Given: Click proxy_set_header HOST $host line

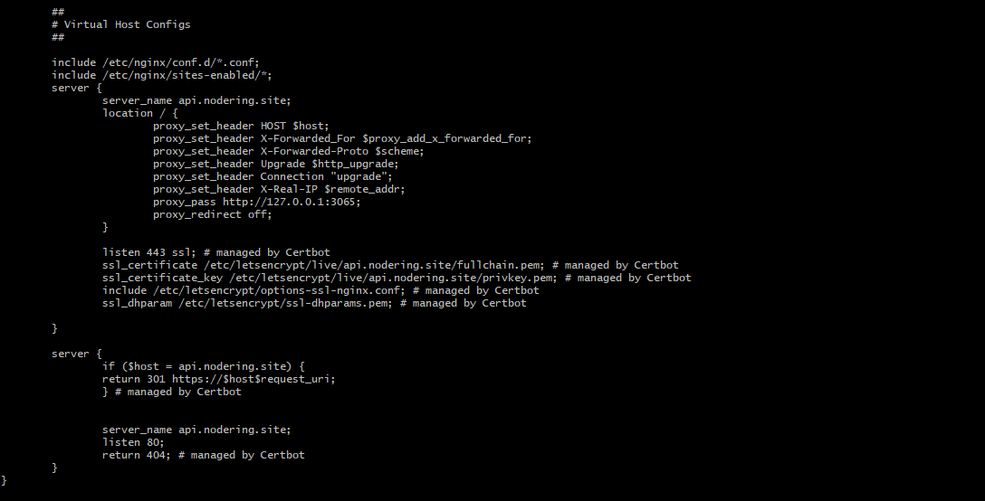Looking at the screenshot, I should 241,127.
